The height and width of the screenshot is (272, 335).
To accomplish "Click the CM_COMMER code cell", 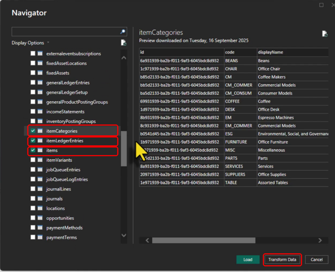I will pos(240,85).
